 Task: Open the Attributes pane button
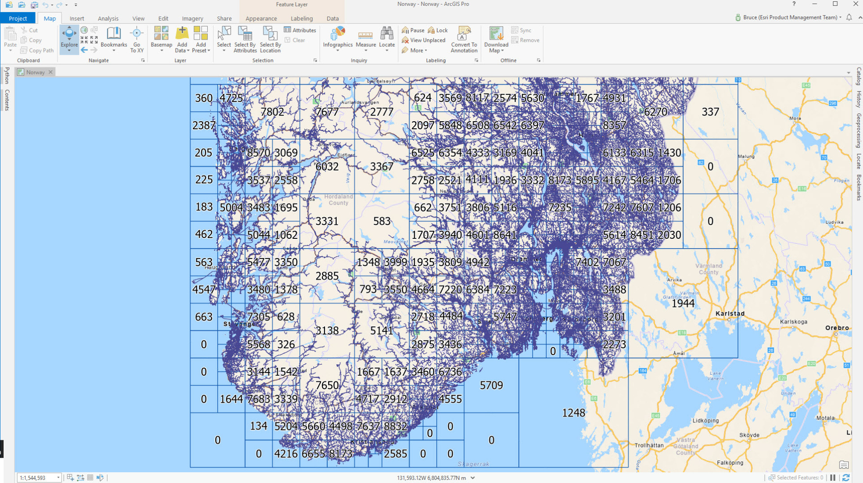[x=300, y=30]
